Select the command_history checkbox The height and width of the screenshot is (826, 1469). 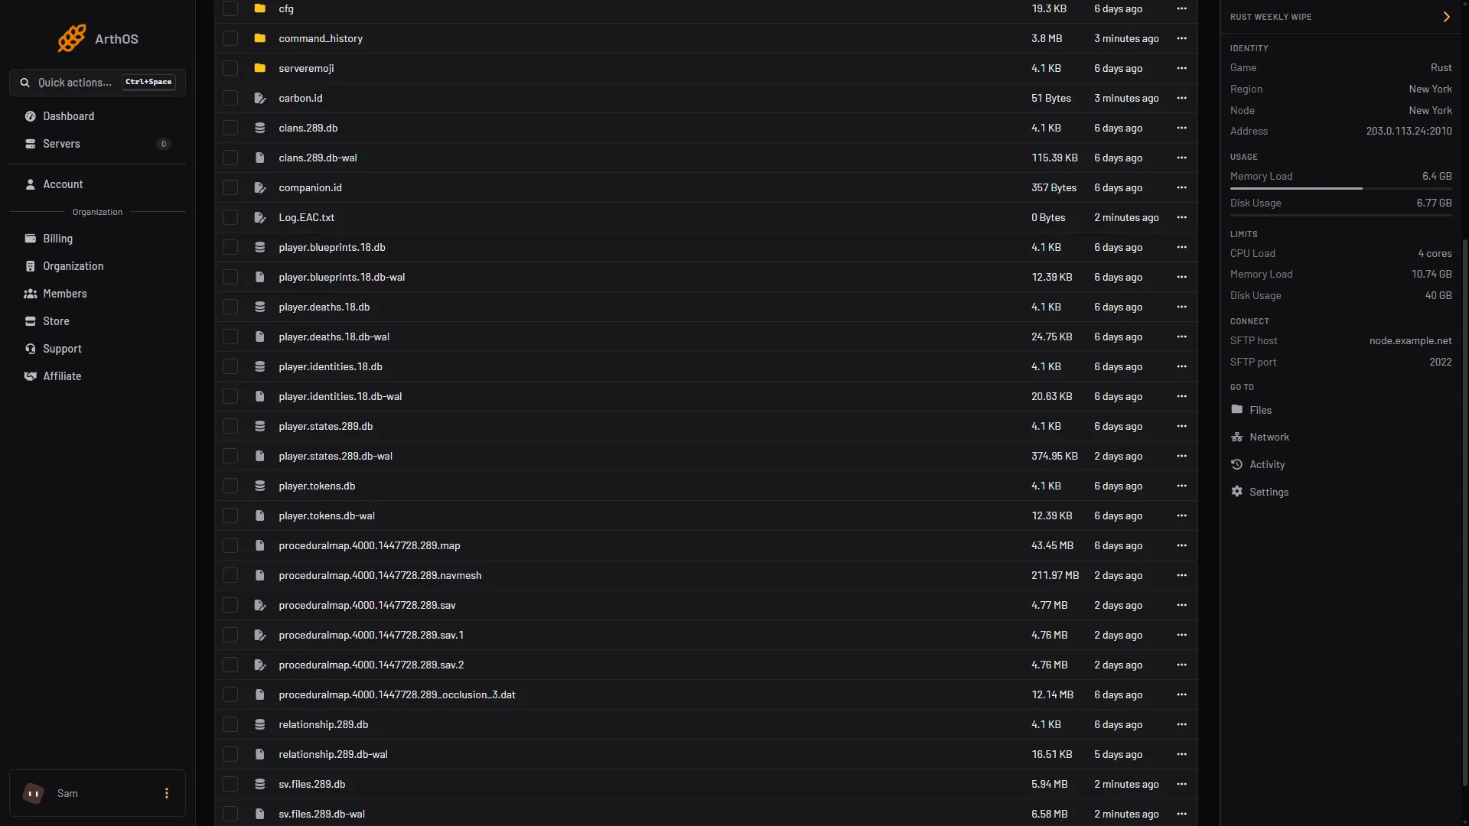tap(230, 38)
